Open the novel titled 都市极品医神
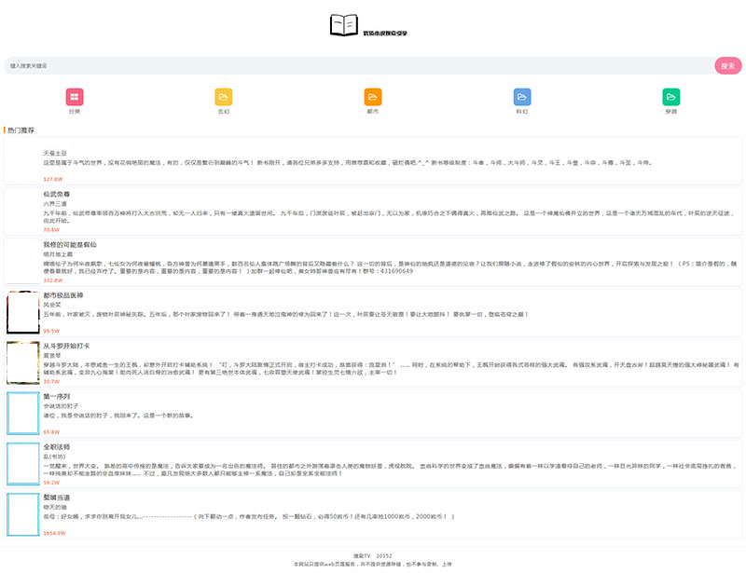The image size is (746, 573). (63, 294)
